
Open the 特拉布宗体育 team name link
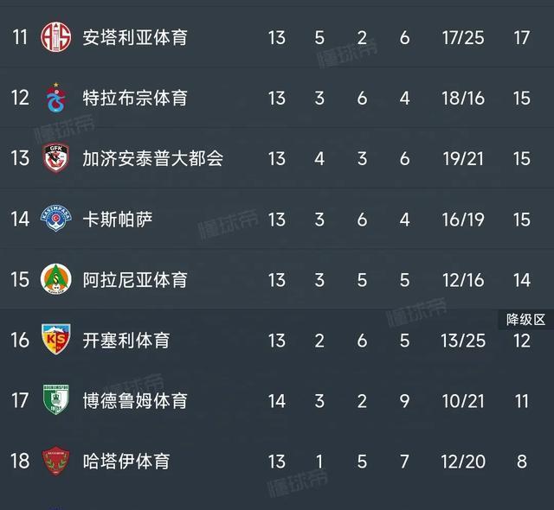(x=134, y=98)
